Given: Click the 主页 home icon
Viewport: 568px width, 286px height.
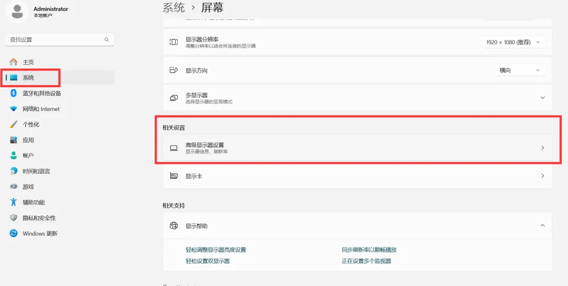Looking at the screenshot, I should (x=13, y=62).
